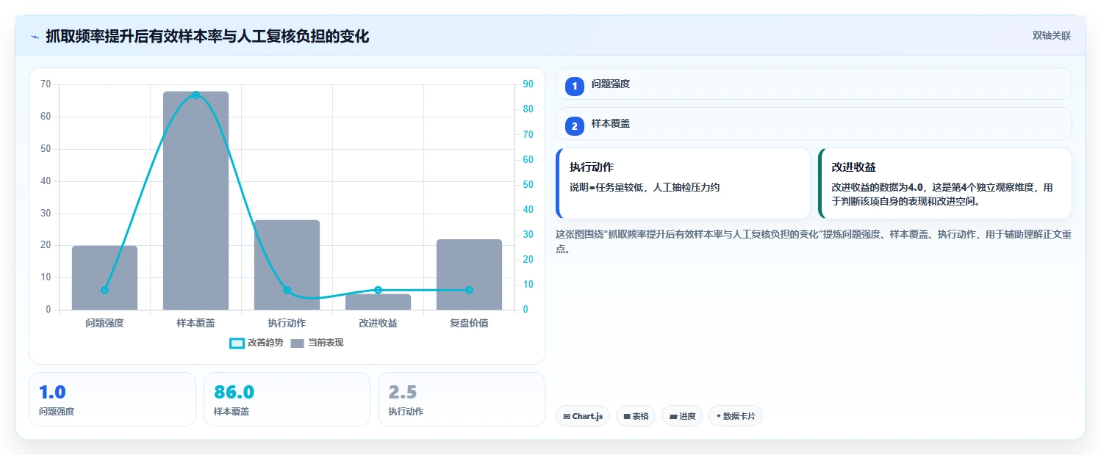
Task: Click the 复盘价值 bar in chart
Action: coord(469,274)
